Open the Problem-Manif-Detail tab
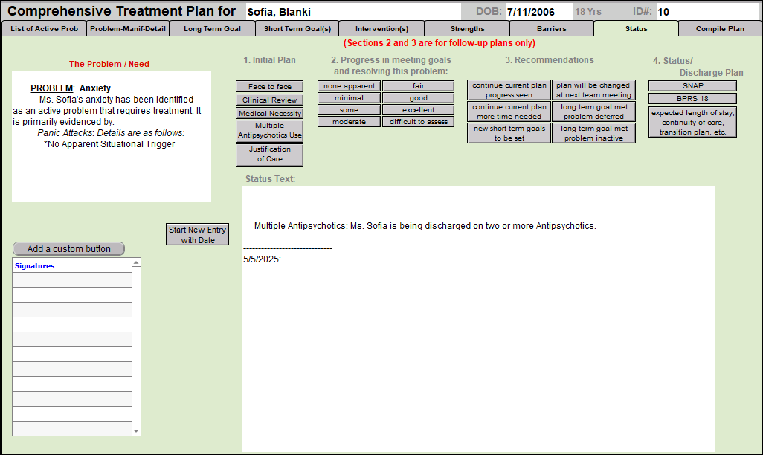The width and height of the screenshot is (763, 455). (x=128, y=29)
